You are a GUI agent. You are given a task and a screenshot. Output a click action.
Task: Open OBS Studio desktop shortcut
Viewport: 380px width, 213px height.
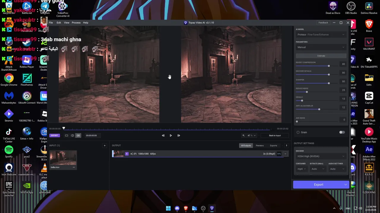pyautogui.click(x=351, y=8)
